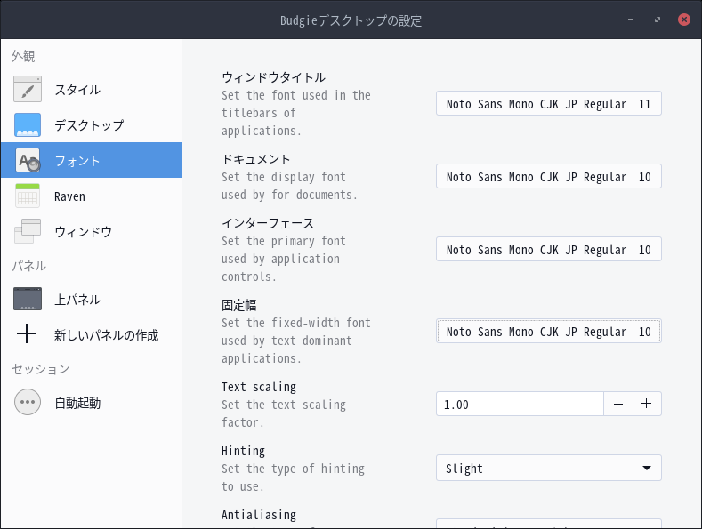Click the フォント Aa icon
Screen dimensions: 702x529
point(28,160)
